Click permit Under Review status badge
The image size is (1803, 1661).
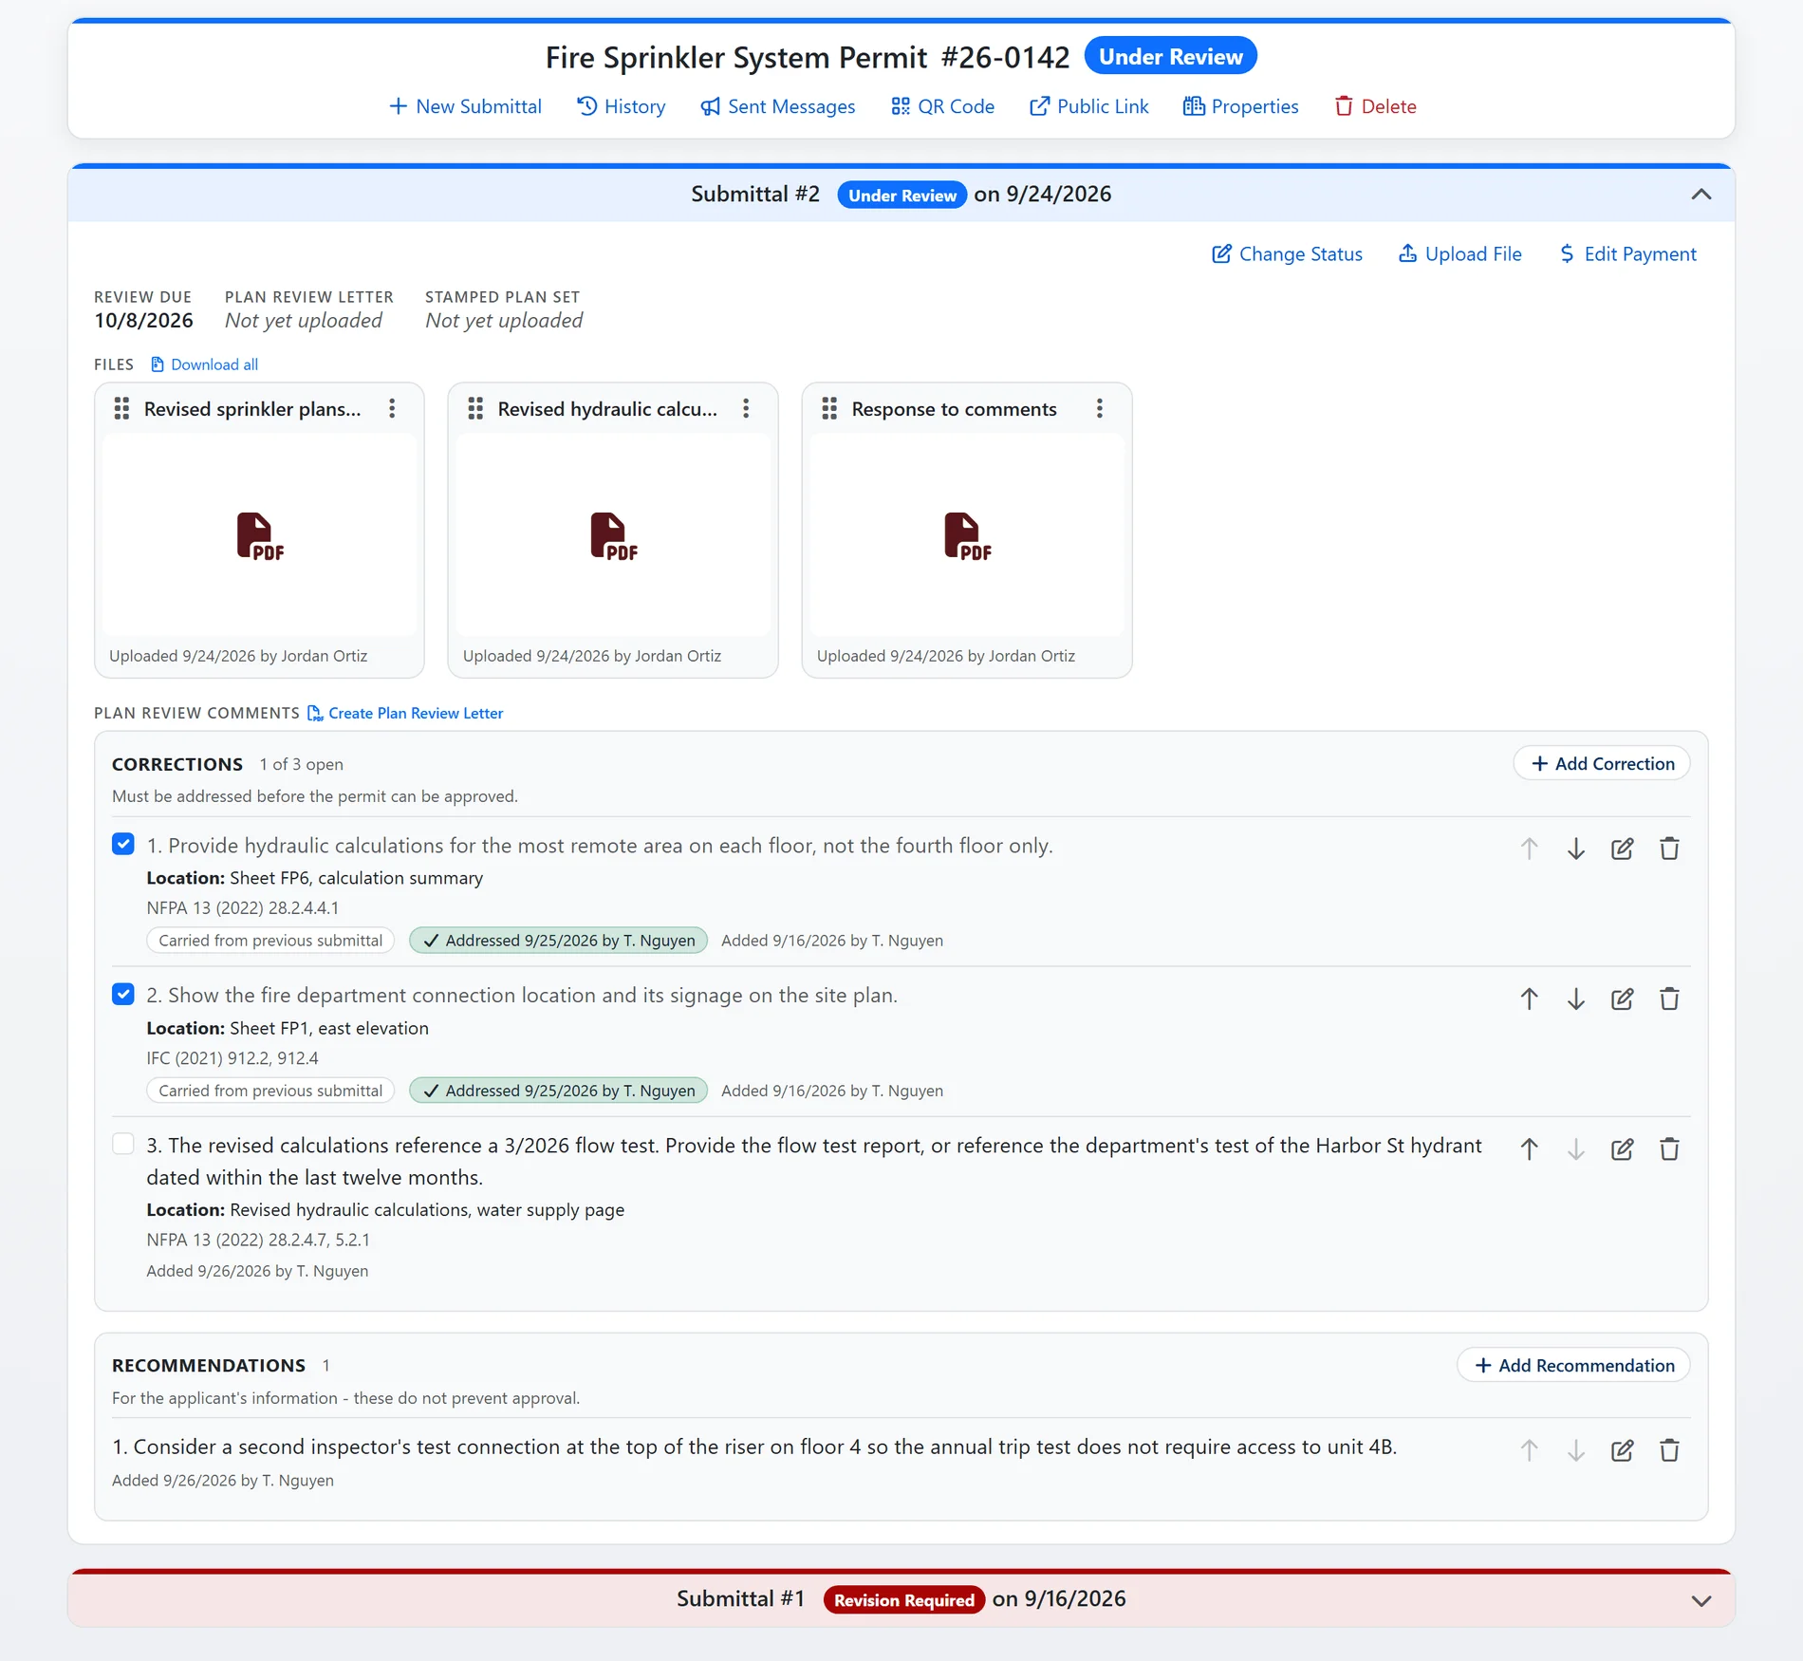[1170, 57]
